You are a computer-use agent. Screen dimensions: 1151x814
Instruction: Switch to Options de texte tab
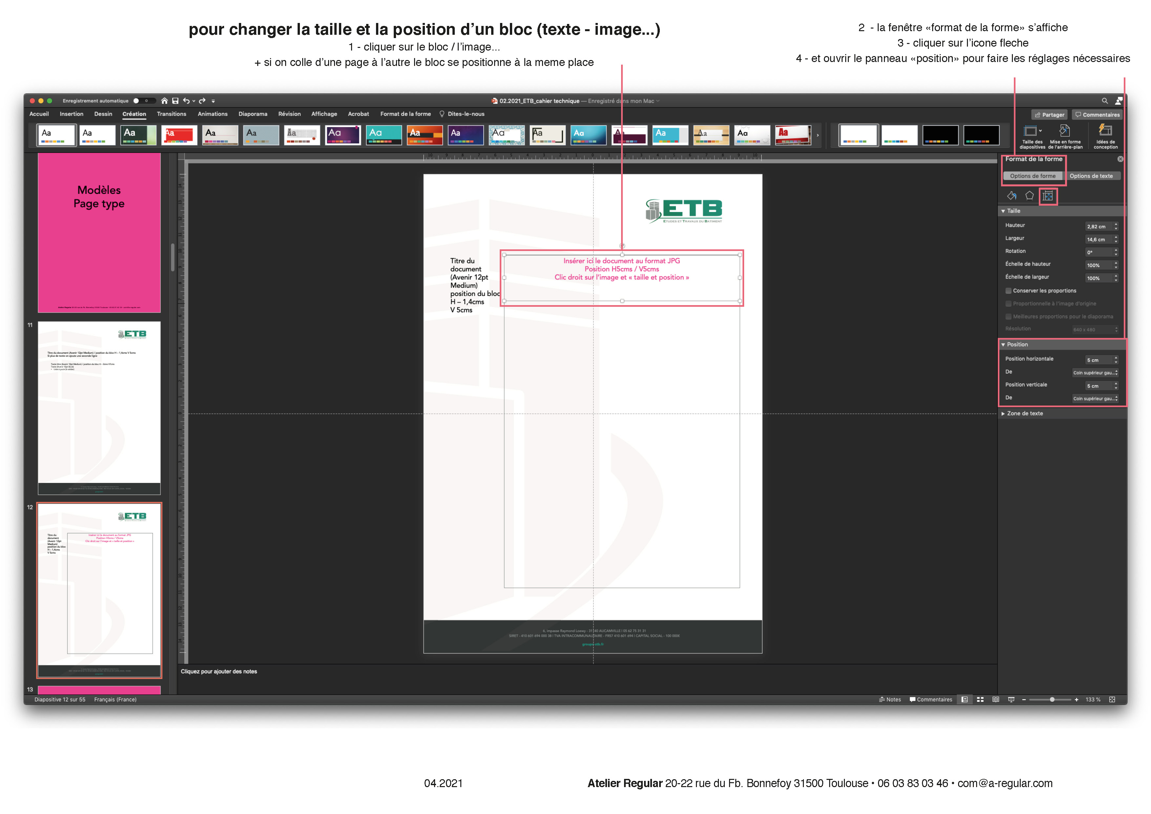click(x=1091, y=176)
